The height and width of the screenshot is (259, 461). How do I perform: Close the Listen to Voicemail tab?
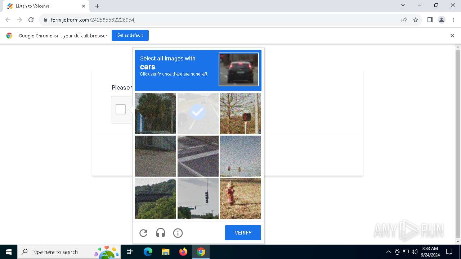click(x=84, y=6)
